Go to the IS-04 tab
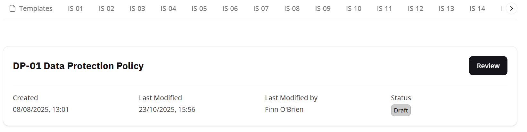This screenshot has width=527, height=132. click(168, 9)
